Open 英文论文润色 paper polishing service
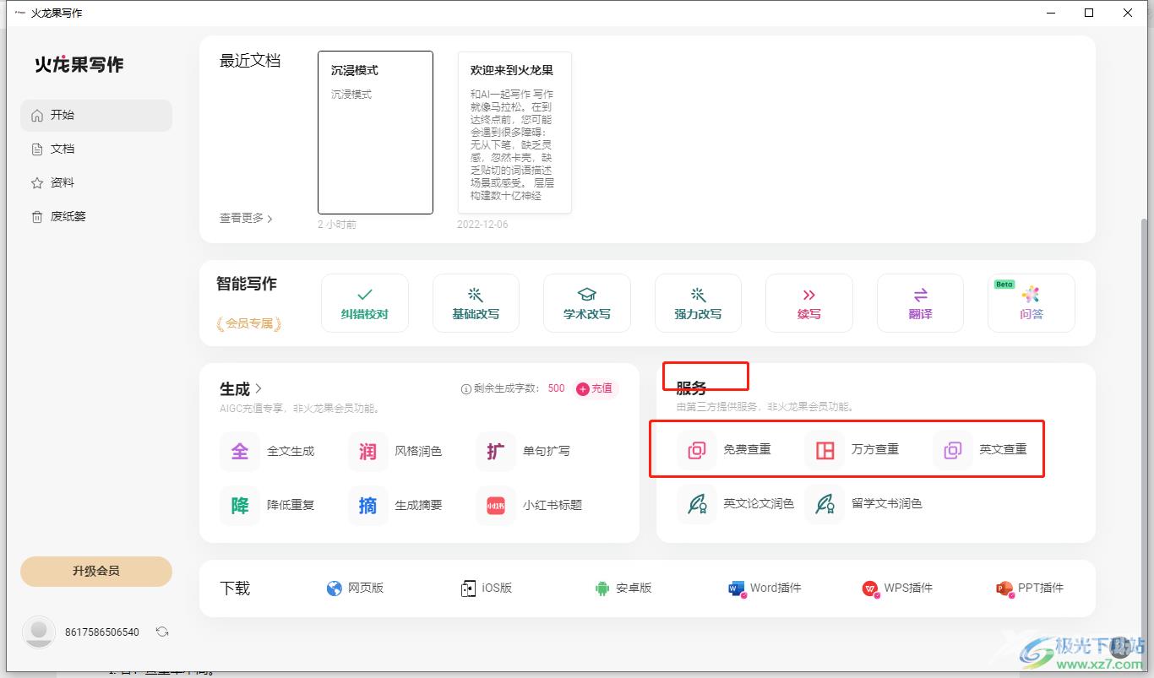 (738, 504)
